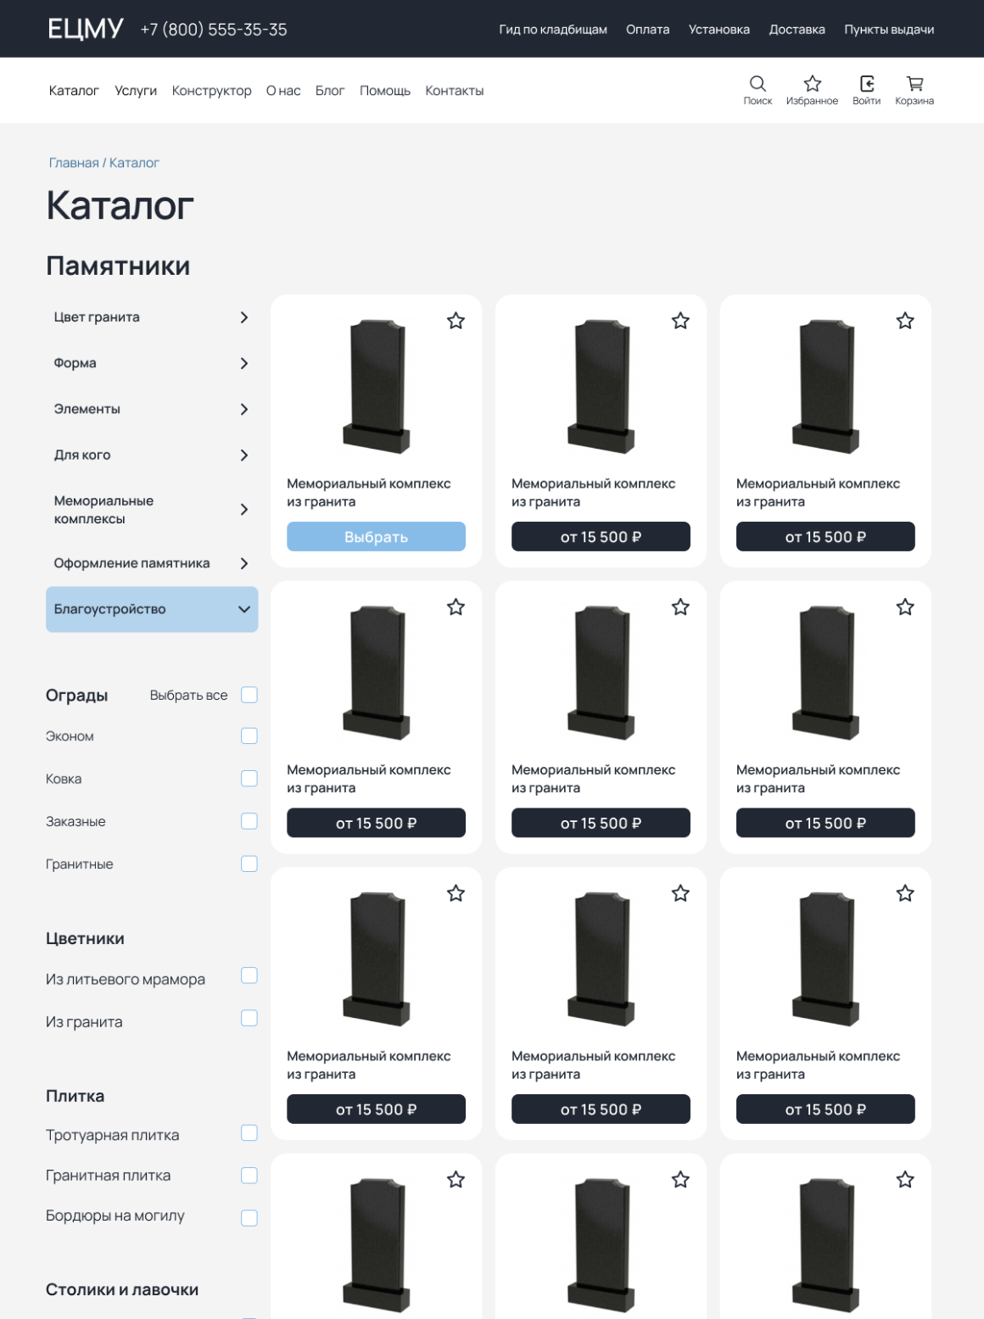The image size is (984, 1319).
Task: Open the Каталог menu item
Action: click(x=74, y=91)
